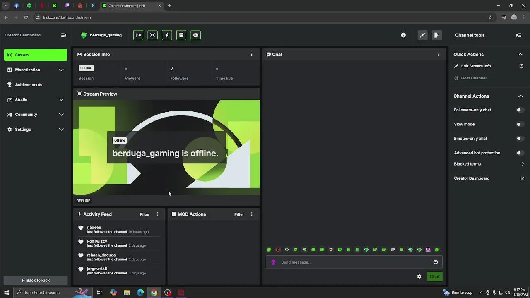
Task: Enable Slow mode toggle
Action: (x=520, y=124)
